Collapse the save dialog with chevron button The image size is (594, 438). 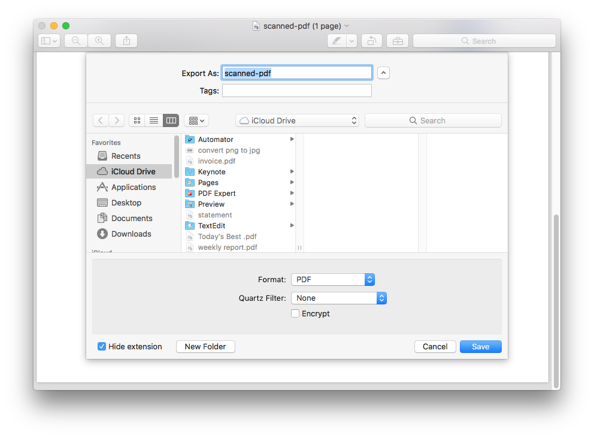383,73
